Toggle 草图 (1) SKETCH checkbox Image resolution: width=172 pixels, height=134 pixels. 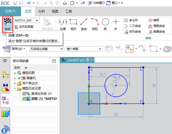tap(24, 99)
